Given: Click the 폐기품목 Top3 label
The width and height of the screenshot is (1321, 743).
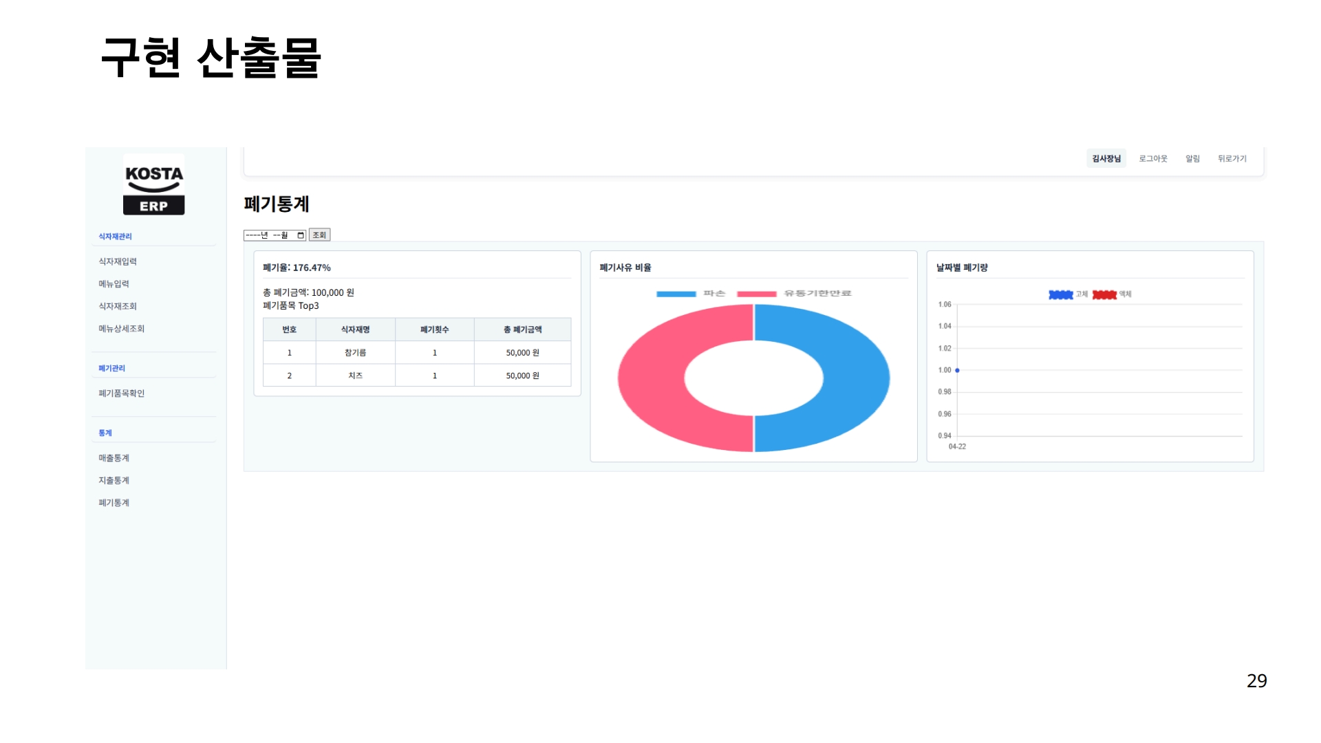Looking at the screenshot, I should coord(291,306).
